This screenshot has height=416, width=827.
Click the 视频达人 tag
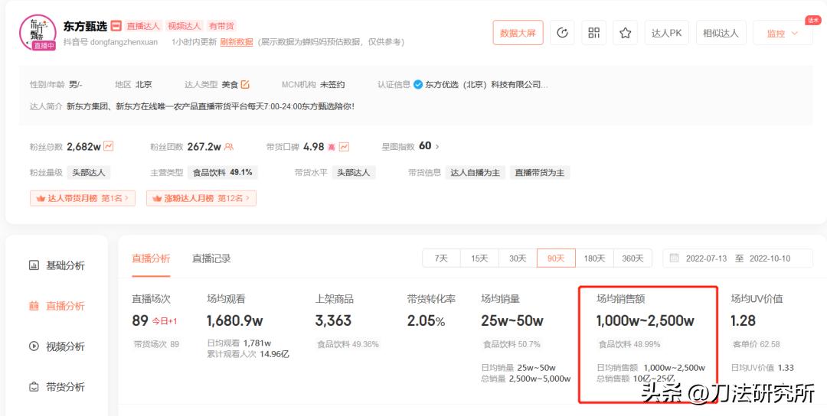coord(184,26)
